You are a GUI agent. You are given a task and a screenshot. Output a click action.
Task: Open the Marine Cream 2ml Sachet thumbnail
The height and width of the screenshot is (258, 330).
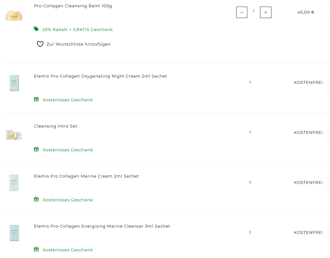tap(14, 183)
